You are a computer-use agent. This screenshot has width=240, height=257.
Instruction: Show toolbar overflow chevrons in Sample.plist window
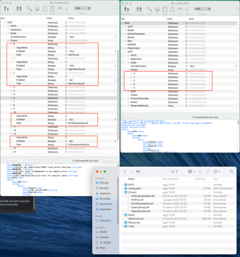point(117,8)
